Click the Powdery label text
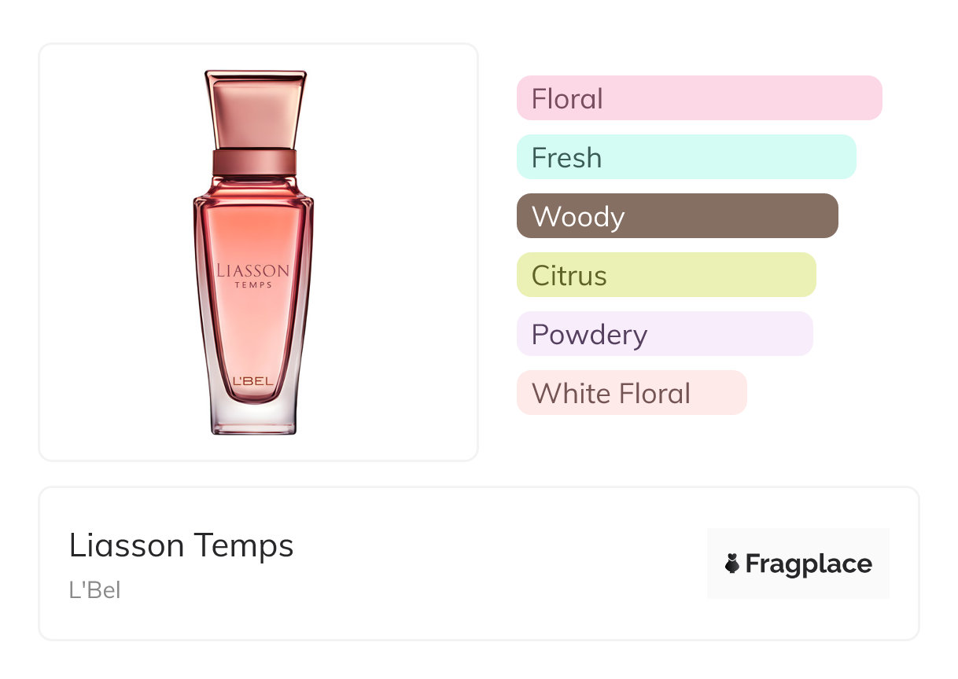Viewport: 958px width, 679px height. tap(589, 335)
